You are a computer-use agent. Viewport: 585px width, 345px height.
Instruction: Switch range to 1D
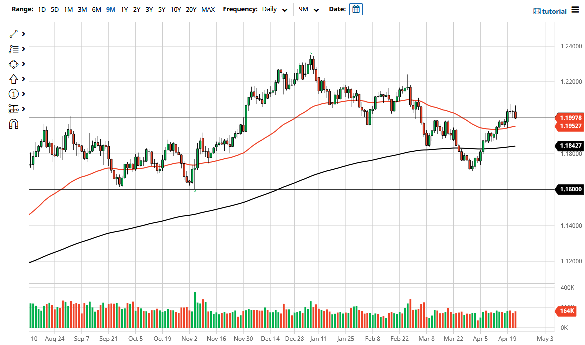point(42,9)
